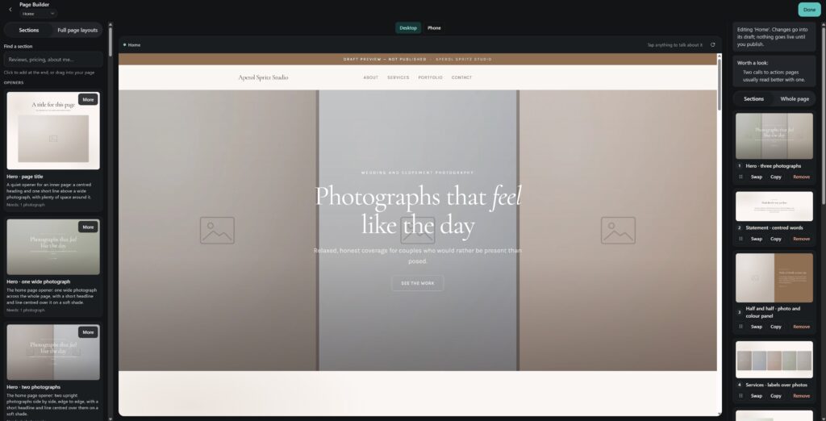The width and height of the screenshot is (826, 421).
Task: Add the Hero one wide photograph thumbnail
Action: pos(53,247)
